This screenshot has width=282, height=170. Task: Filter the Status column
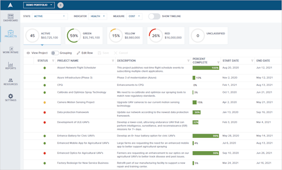(x=53, y=61)
